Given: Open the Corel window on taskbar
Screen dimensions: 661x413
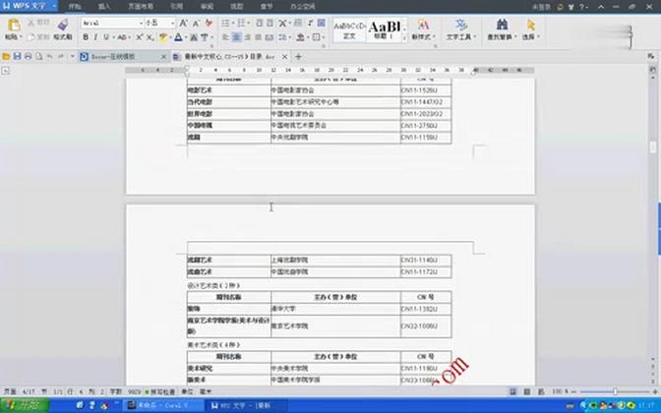Looking at the screenshot, I should tap(162, 405).
